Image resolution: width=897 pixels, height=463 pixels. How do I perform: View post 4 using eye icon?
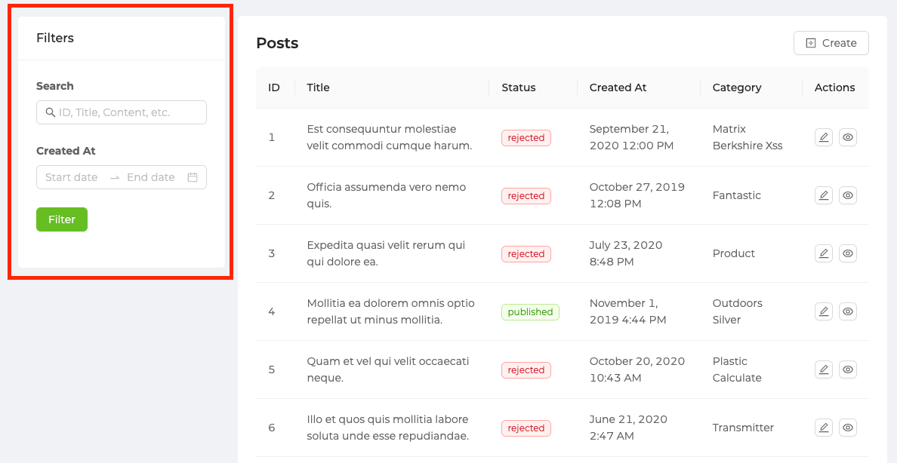(x=848, y=311)
